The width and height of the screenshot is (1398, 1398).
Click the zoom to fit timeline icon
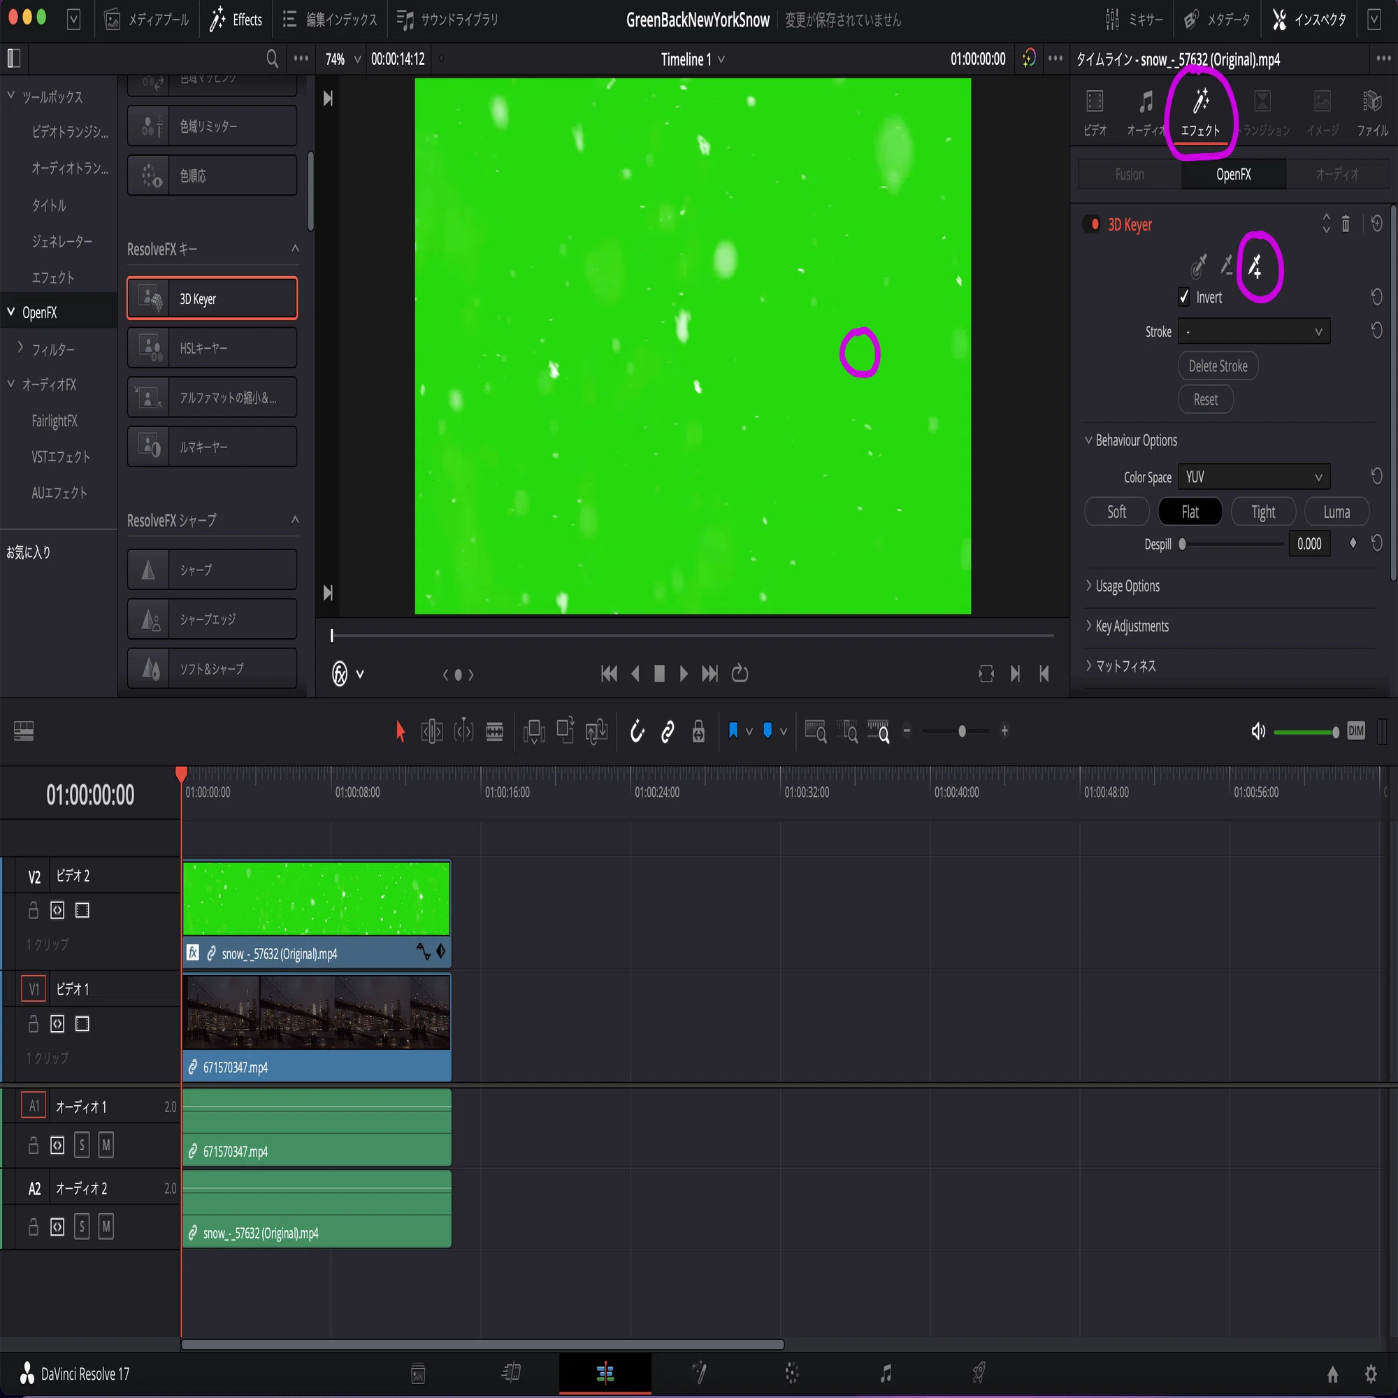pyautogui.click(x=816, y=732)
